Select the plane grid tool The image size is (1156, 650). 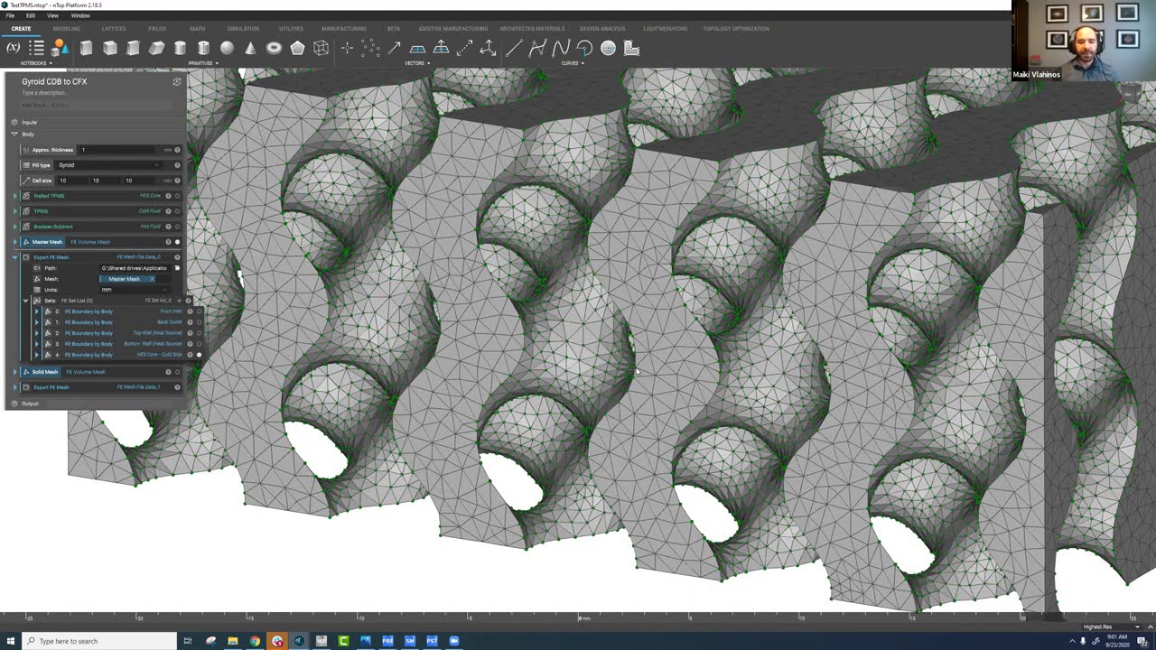coord(417,48)
